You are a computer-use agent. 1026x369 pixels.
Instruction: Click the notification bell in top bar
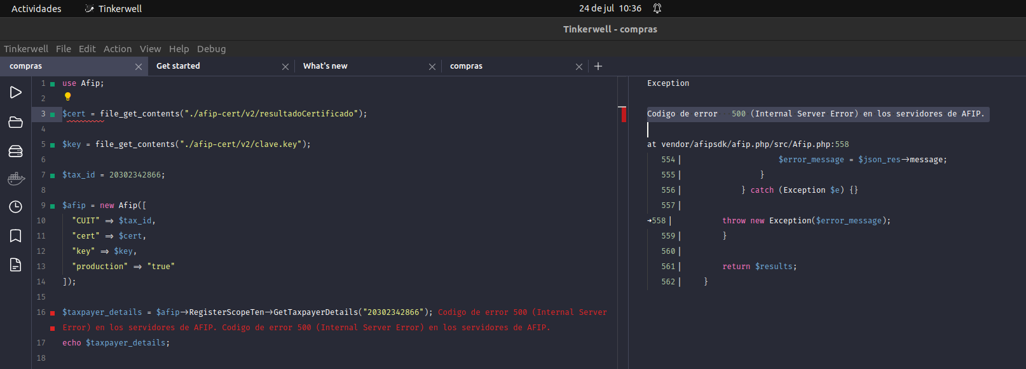(x=657, y=8)
